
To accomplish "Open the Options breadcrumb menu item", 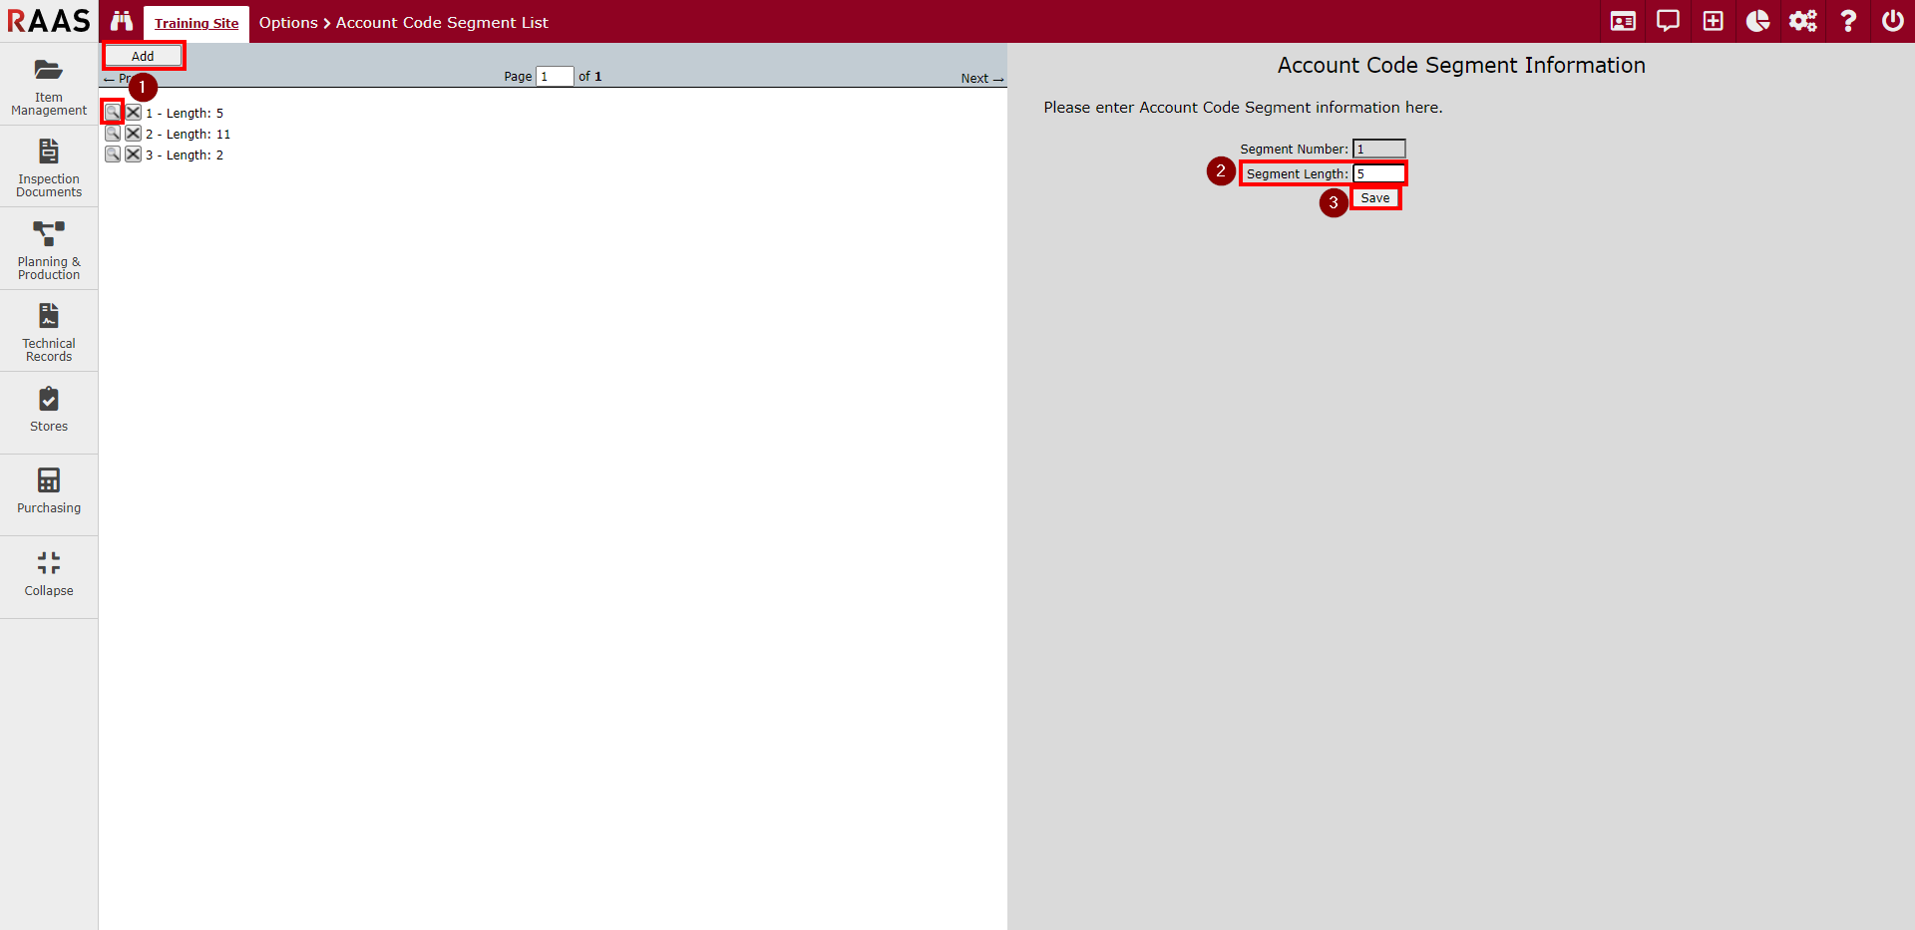I will point(288,22).
